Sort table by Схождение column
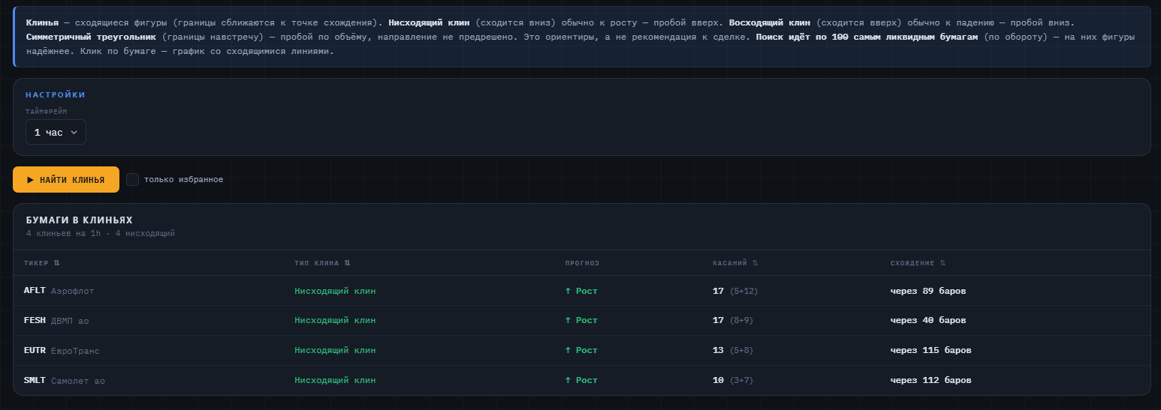This screenshot has height=410, width=1161. coord(918,263)
